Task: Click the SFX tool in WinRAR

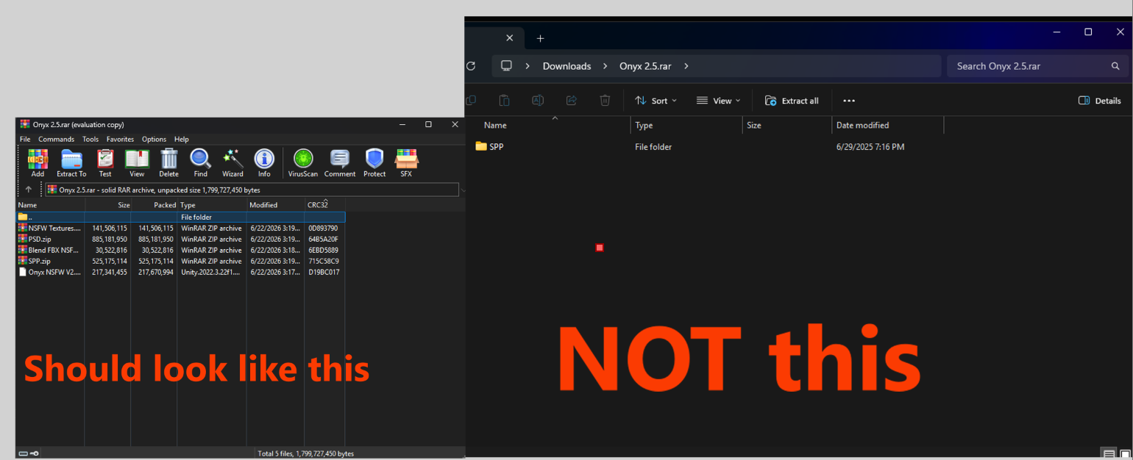Action: (406, 162)
